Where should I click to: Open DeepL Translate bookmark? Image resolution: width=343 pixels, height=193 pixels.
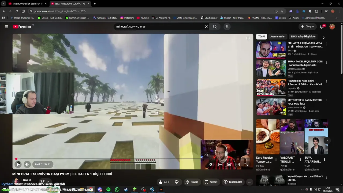coord(22,18)
